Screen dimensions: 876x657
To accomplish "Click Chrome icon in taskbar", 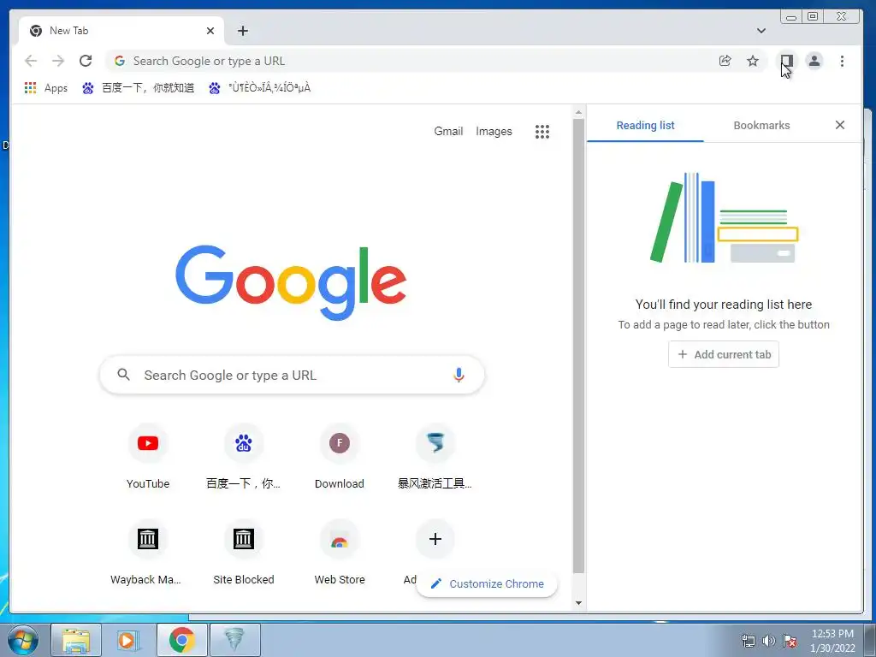I will (x=181, y=640).
